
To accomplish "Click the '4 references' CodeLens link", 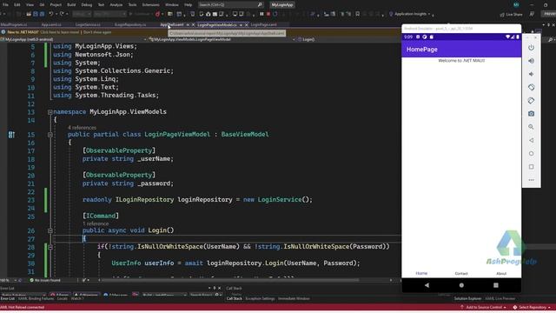I will tap(82, 128).
